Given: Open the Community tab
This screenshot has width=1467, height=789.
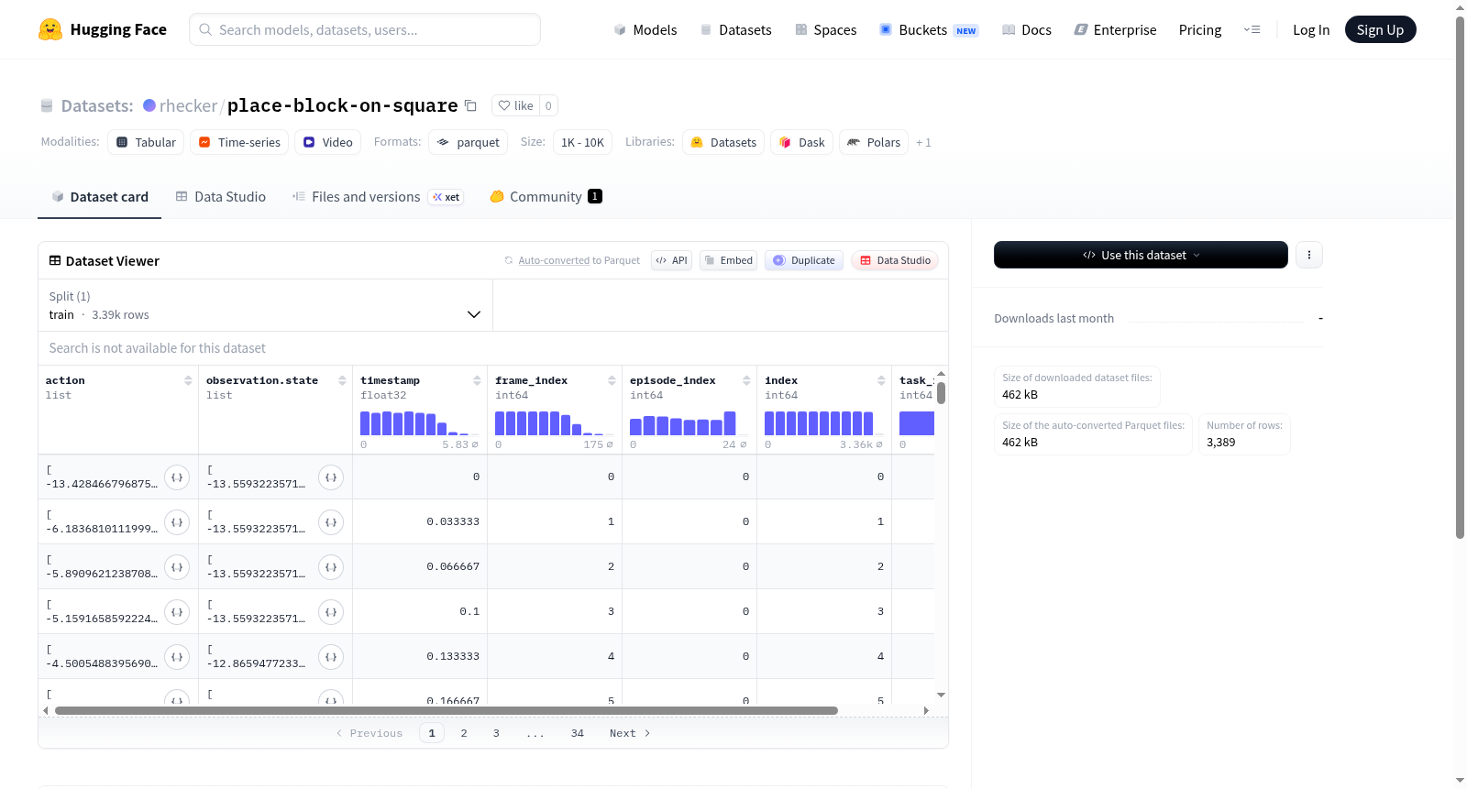Looking at the screenshot, I should 546,197.
